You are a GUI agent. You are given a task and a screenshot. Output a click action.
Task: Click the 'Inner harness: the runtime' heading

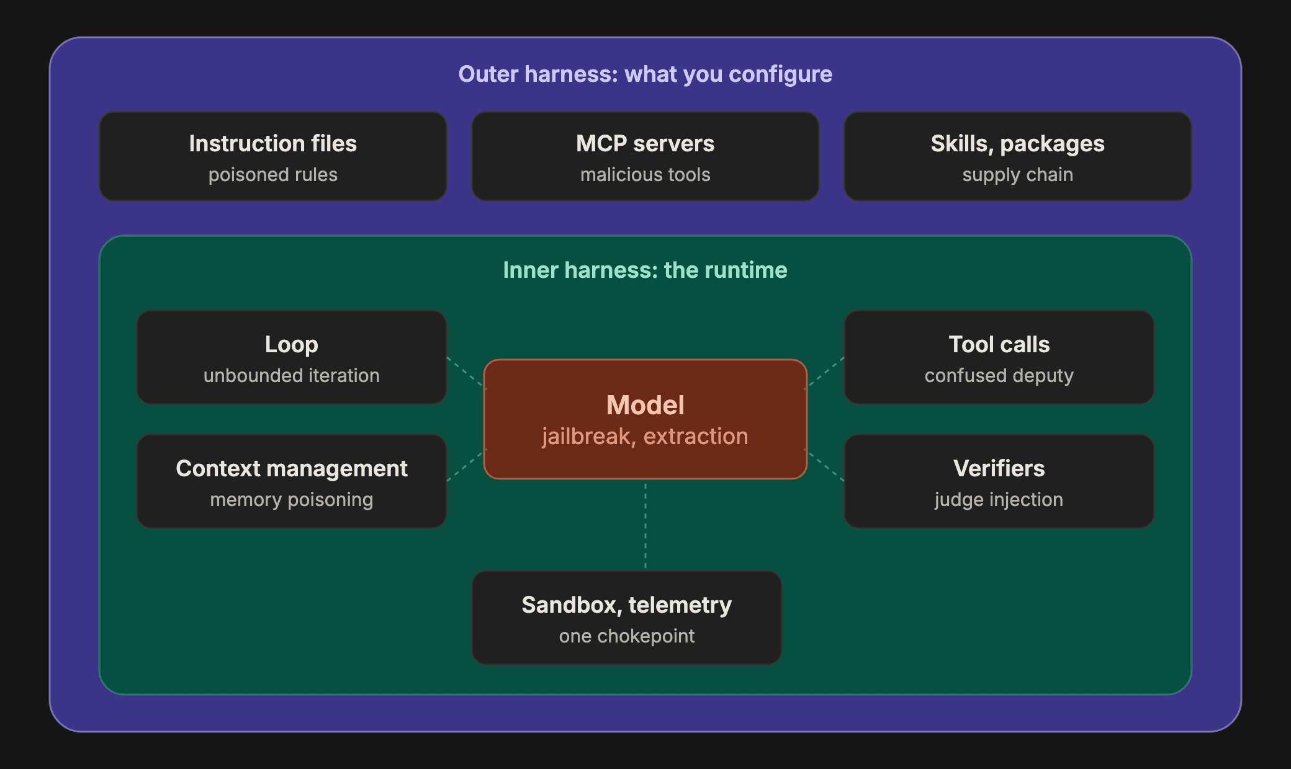pos(645,270)
